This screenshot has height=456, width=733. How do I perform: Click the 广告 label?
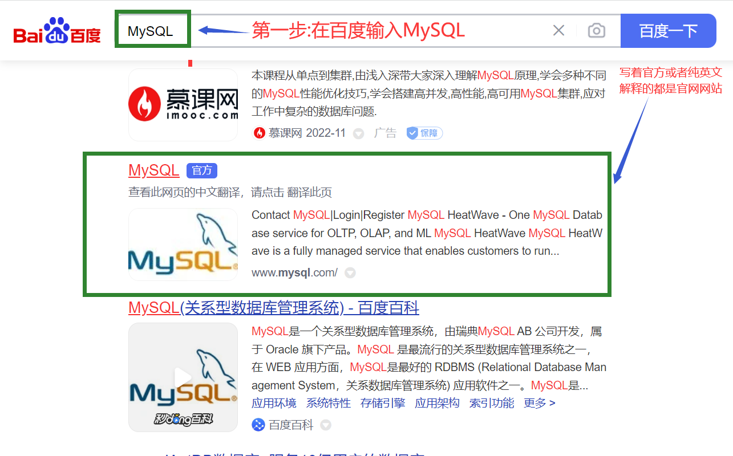pos(385,133)
